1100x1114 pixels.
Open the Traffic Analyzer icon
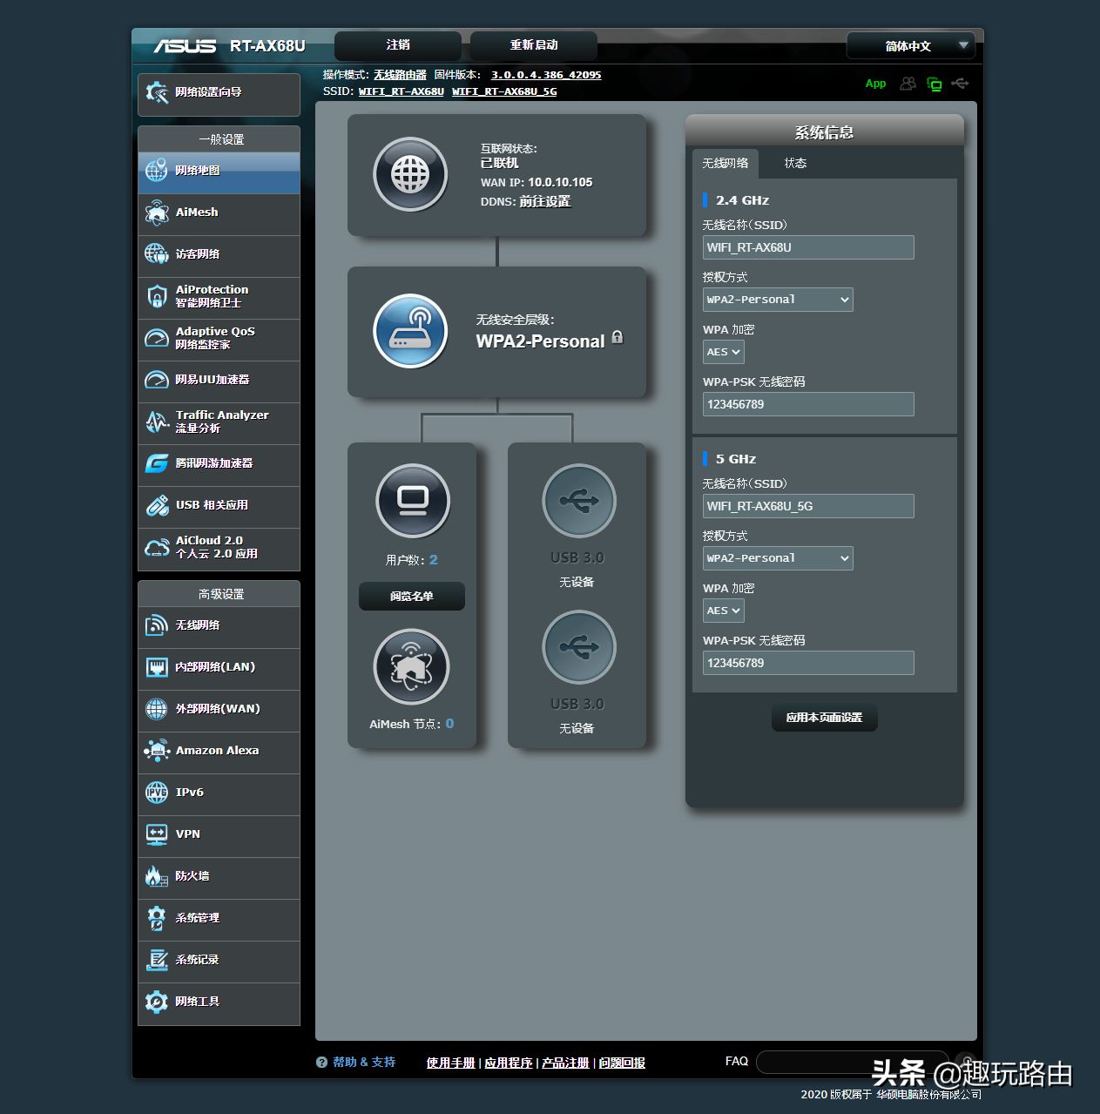coord(157,422)
